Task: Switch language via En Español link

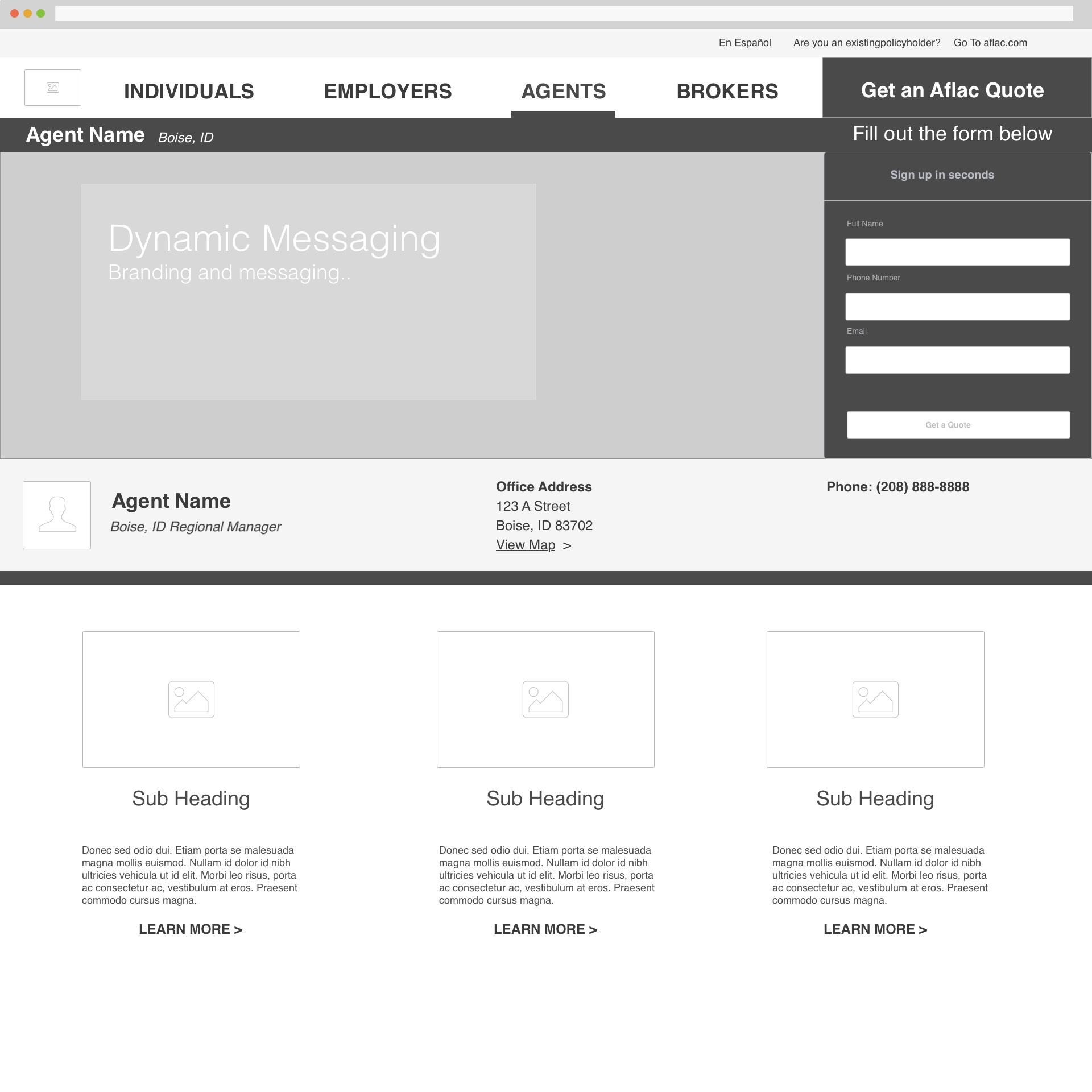Action: 744,43
